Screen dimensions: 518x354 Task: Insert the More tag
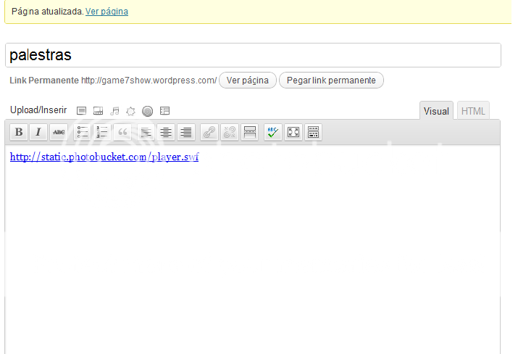[250, 132]
